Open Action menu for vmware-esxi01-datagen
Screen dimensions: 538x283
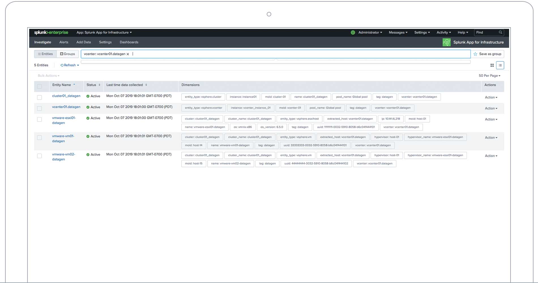click(491, 119)
